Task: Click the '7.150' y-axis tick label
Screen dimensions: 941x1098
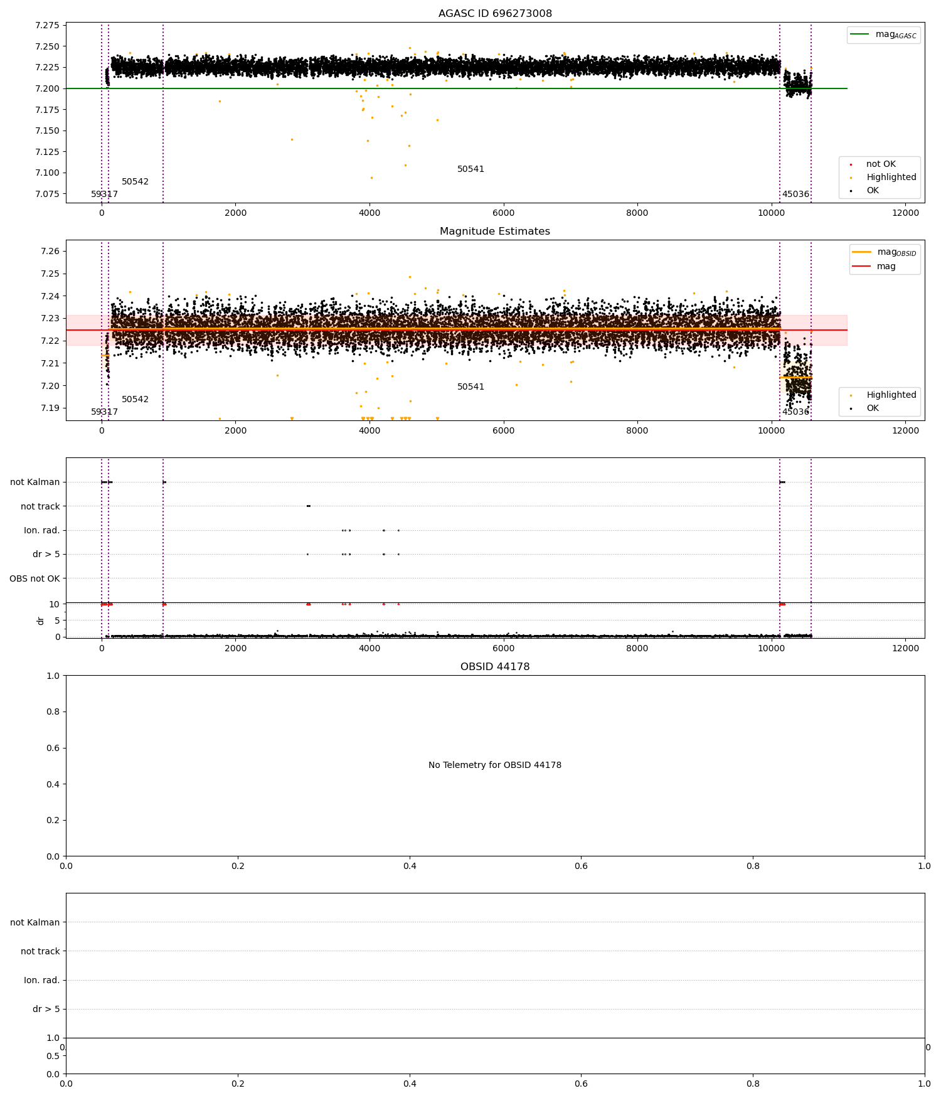Action: point(47,131)
